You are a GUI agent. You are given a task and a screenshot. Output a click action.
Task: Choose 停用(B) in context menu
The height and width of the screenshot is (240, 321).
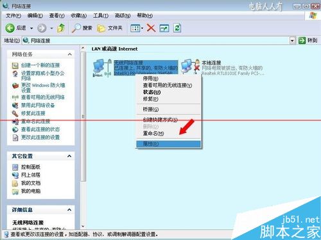click(151, 78)
